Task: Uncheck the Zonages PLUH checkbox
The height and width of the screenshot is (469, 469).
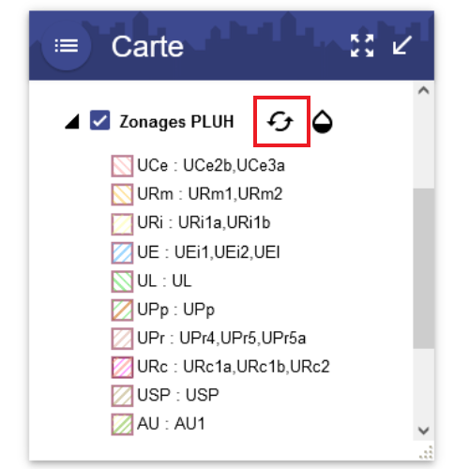Action: point(99,120)
